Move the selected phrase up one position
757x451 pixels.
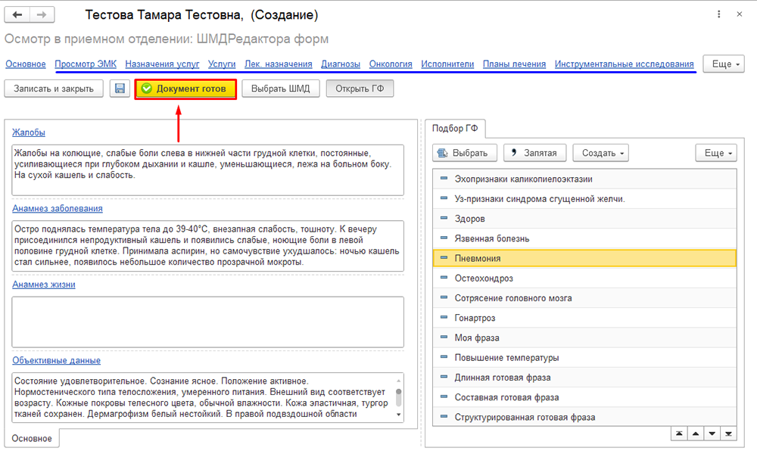point(696,433)
